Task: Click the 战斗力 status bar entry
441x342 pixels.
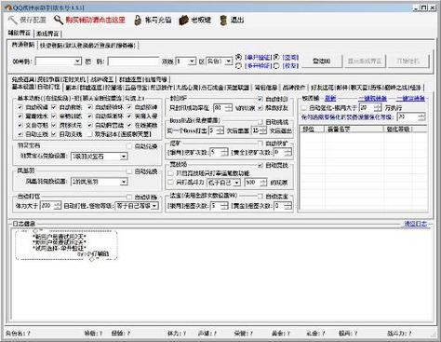Action: (x=399, y=334)
